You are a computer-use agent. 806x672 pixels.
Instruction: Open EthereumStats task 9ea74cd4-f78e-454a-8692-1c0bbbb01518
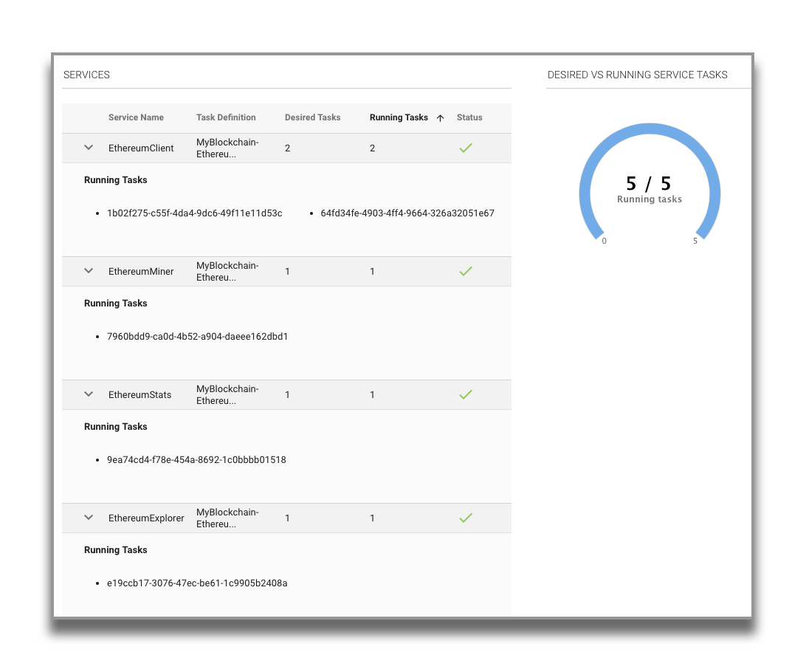coord(196,460)
